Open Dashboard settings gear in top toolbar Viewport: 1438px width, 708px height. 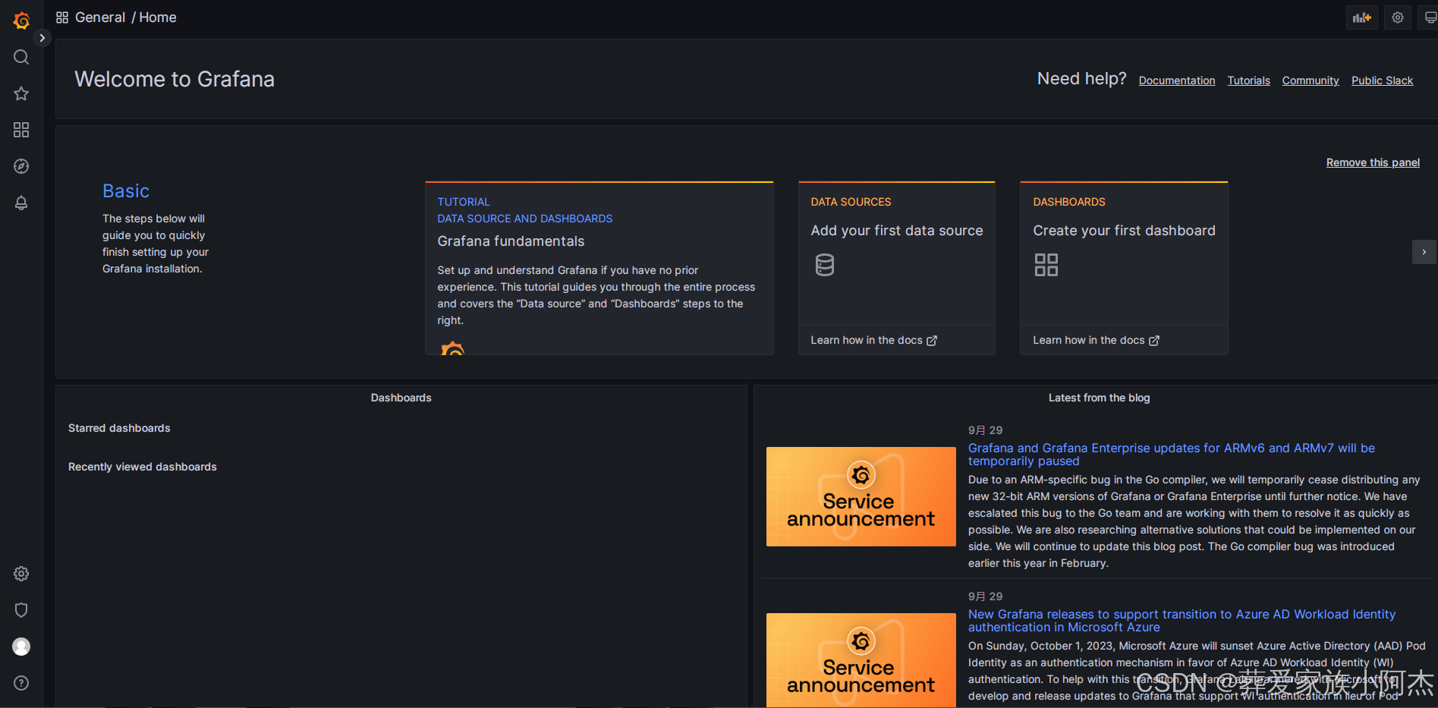(1398, 17)
